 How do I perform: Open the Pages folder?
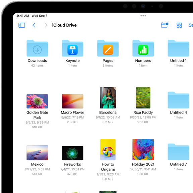(x=108, y=48)
